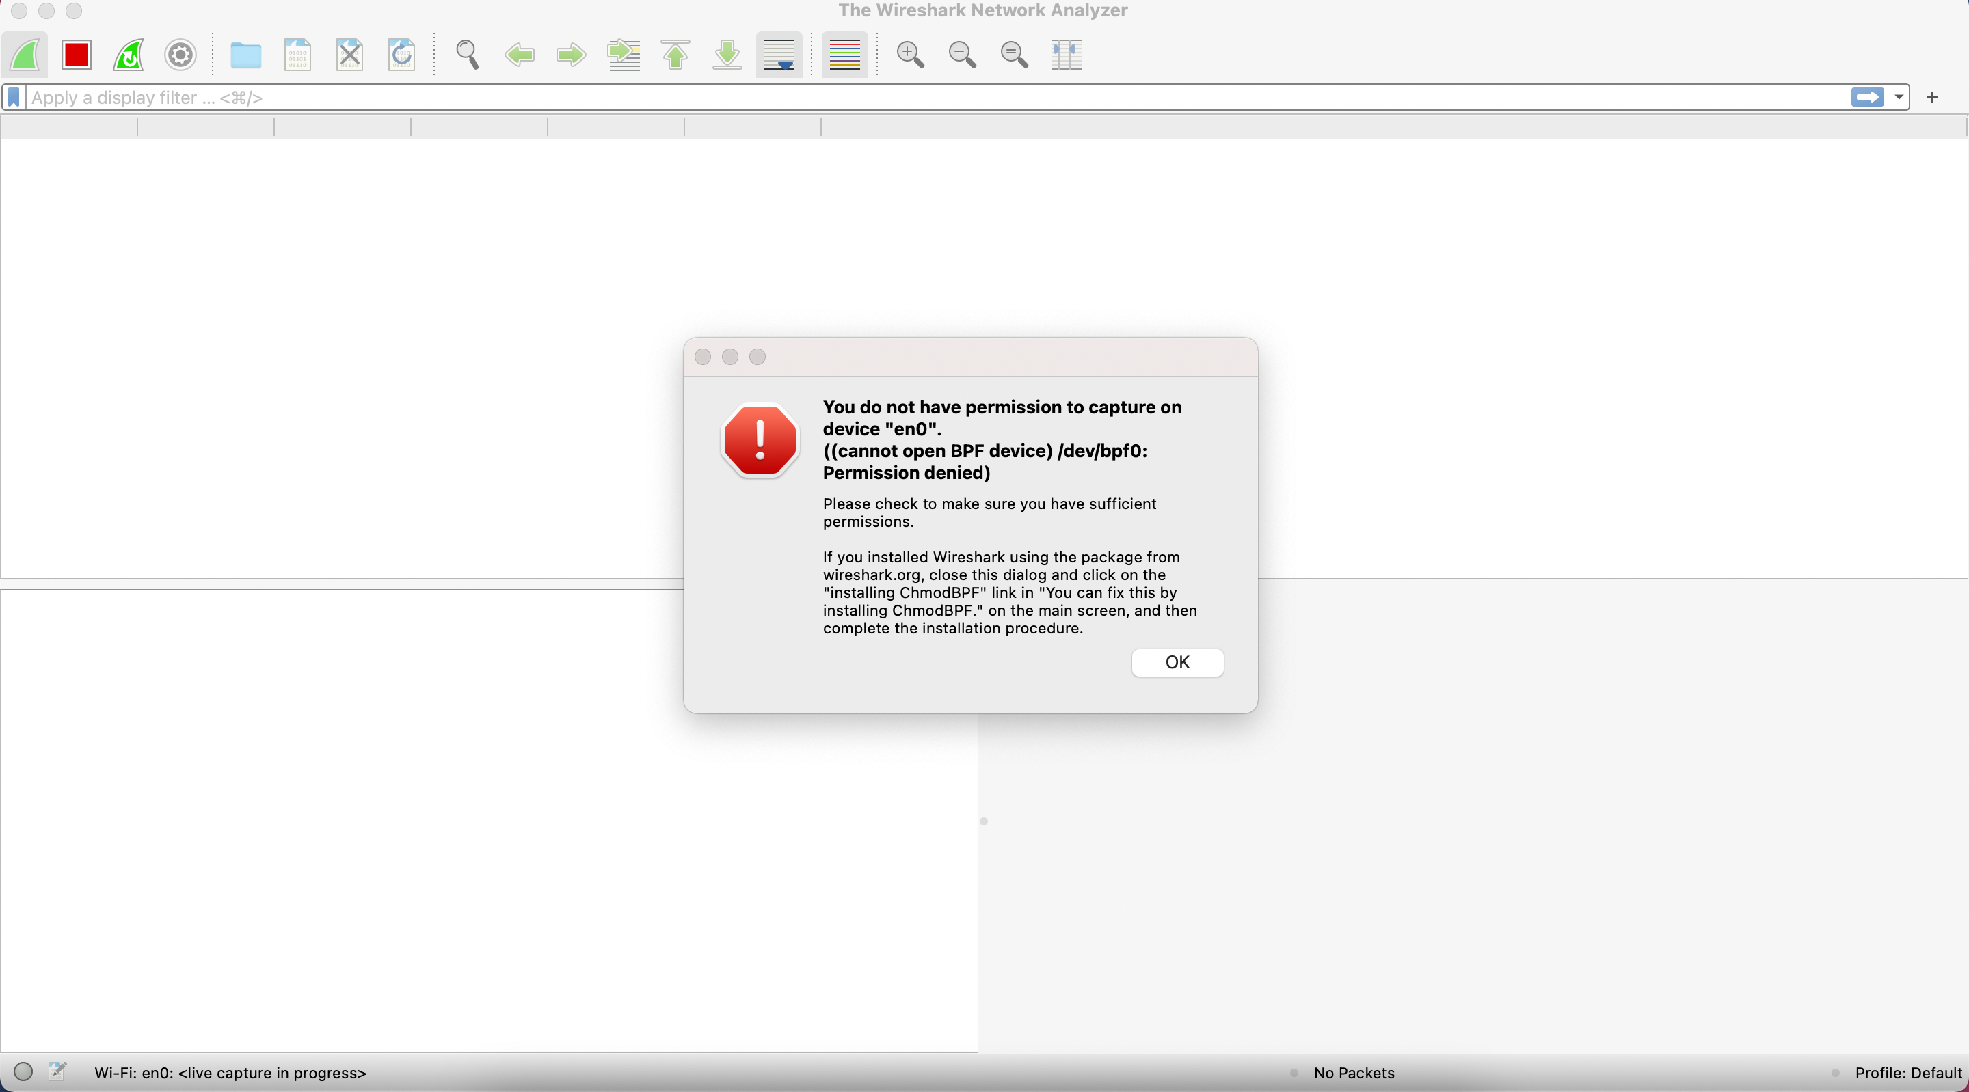The height and width of the screenshot is (1092, 1969).
Task: Click the zoom in magnifier
Action: pyautogui.click(x=909, y=54)
